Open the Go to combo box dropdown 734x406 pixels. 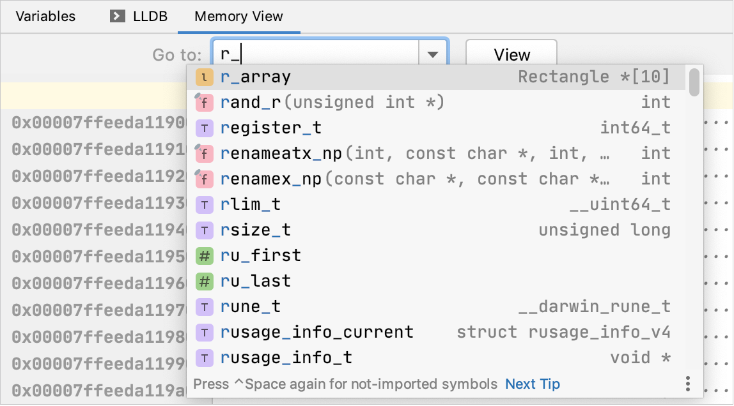click(x=433, y=54)
